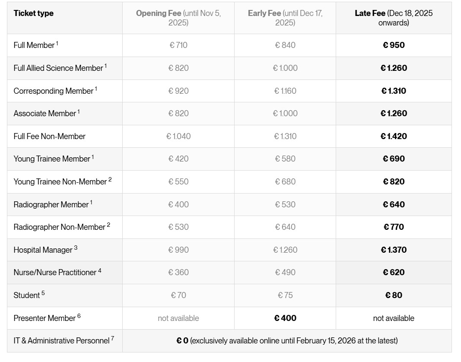Screen dimensions: 461x362
Task: Click the Young Trainee Member label
Action: [52, 159]
